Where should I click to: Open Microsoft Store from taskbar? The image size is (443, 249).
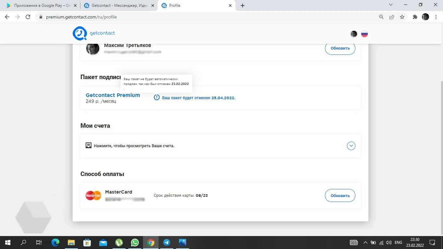(87, 243)
